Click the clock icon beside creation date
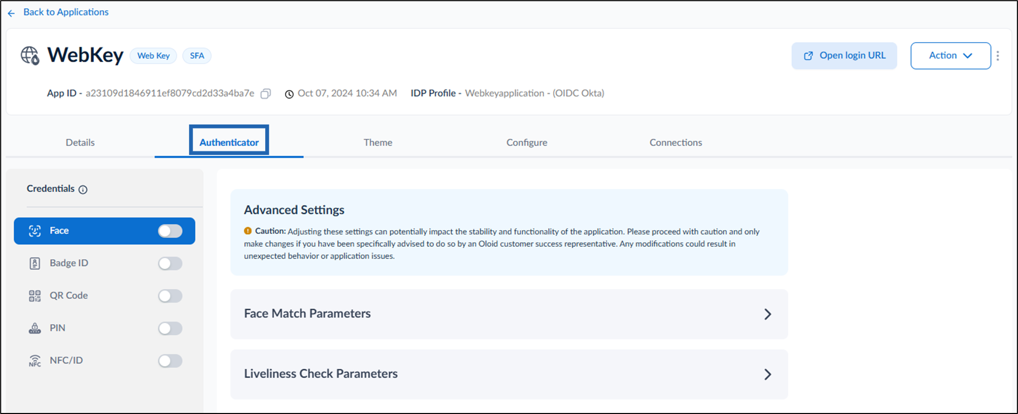 pos(289,94)
